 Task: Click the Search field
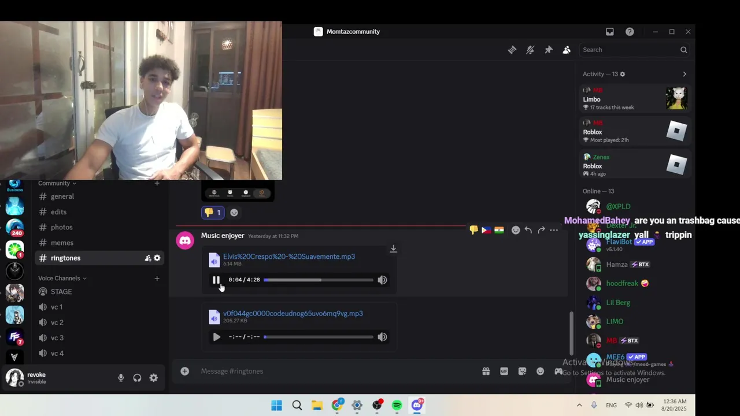tap(635, 50)
